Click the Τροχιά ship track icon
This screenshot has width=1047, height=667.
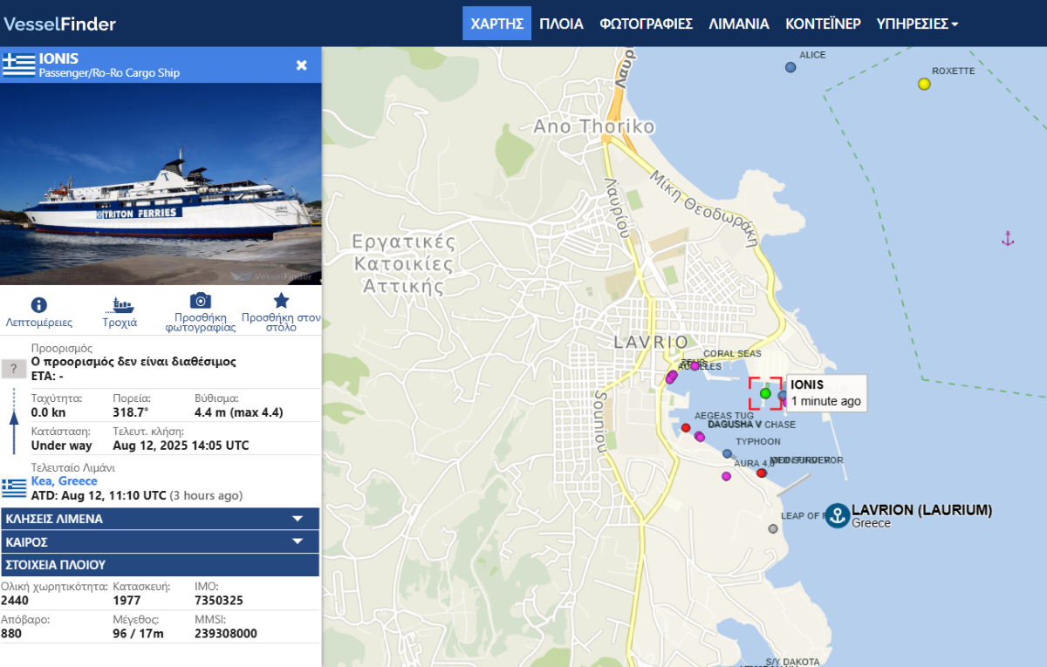coord(120,305)
